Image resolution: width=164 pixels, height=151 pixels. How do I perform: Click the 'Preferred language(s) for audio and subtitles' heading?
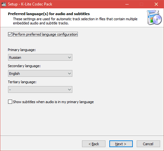point(49,14)
